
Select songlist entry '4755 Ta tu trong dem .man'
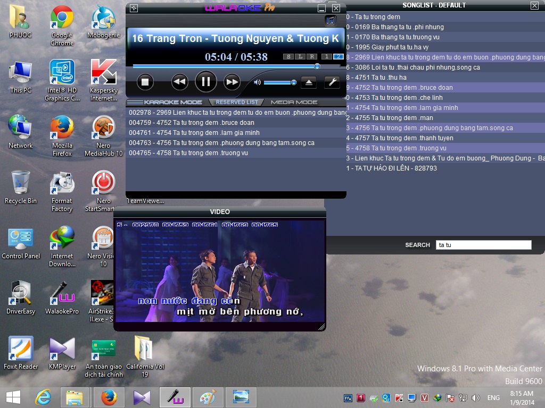(445, 117)
